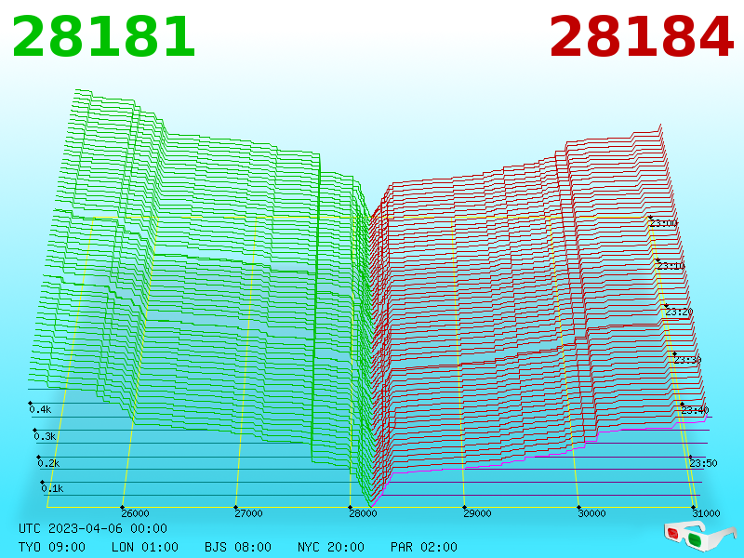The height and width of the screenshot is (558, 744).
Task: Click the TYO 09:00 Tokyo time
Action: tap(52, 547)
